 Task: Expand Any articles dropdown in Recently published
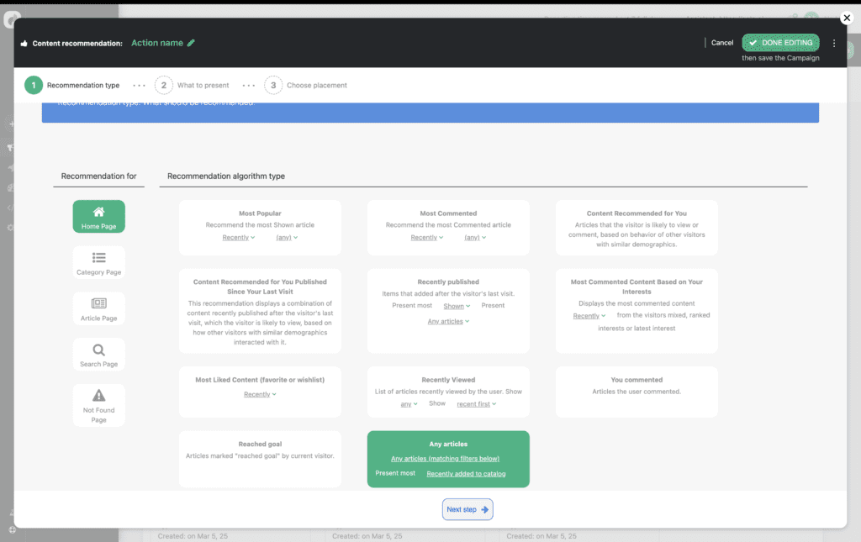point(448,322)
